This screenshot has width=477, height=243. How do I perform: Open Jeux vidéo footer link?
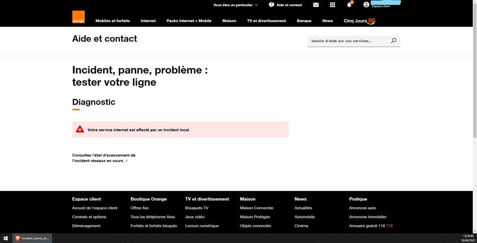coord(195,217)
